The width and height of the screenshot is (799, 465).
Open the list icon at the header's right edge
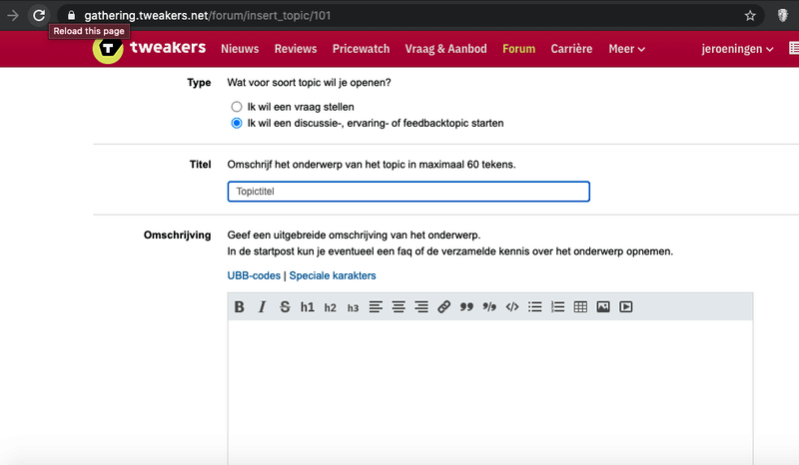coord(794,48)
